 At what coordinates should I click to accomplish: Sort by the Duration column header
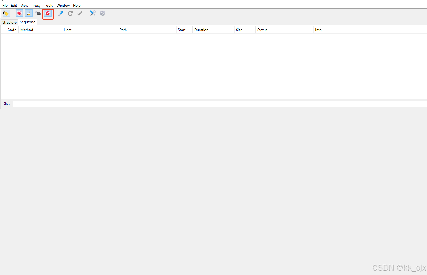click(213, 30)
